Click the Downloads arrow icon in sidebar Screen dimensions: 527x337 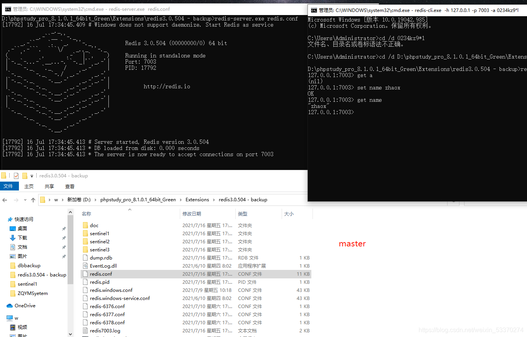coord(13,238)
